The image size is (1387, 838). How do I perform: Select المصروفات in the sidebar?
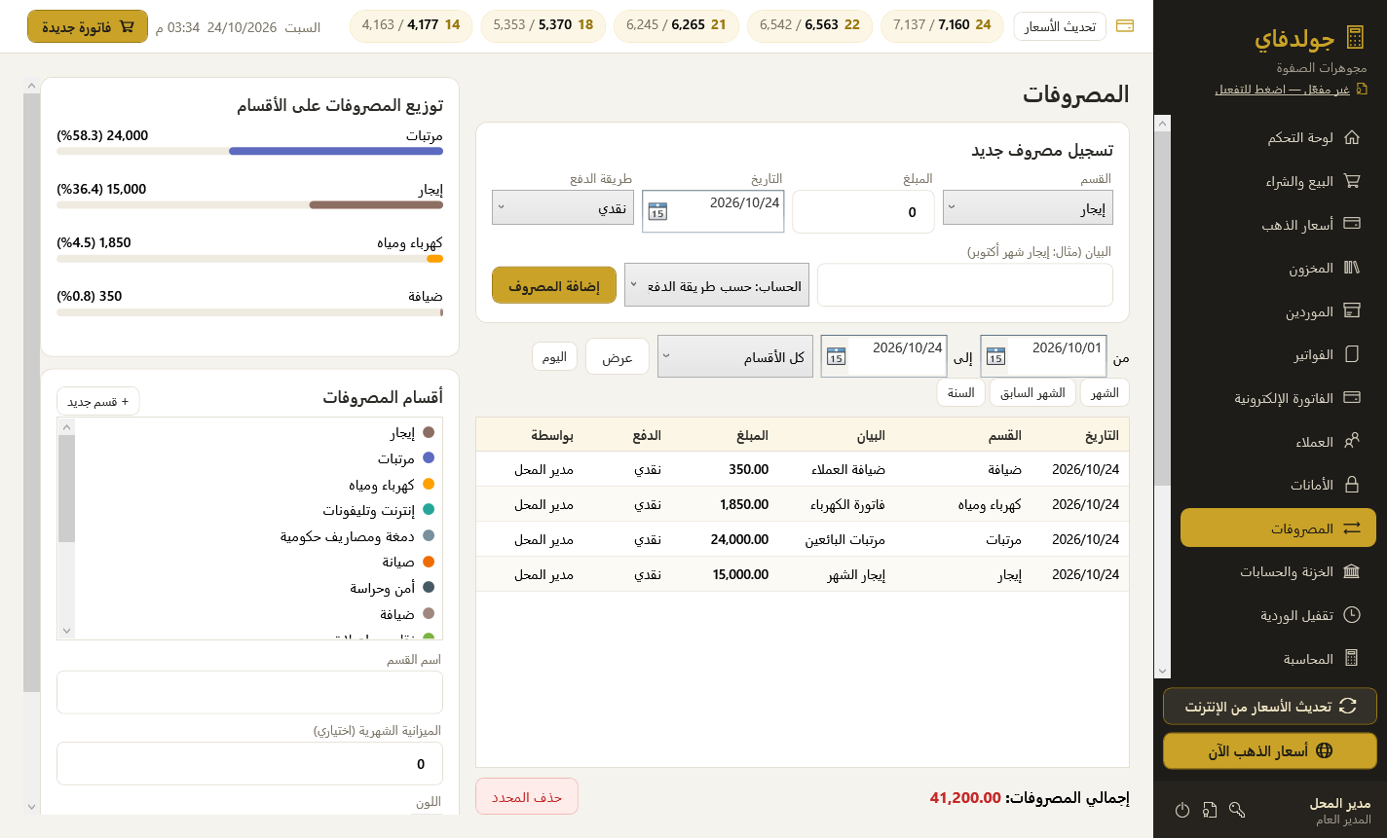[x=1278, y=528]
